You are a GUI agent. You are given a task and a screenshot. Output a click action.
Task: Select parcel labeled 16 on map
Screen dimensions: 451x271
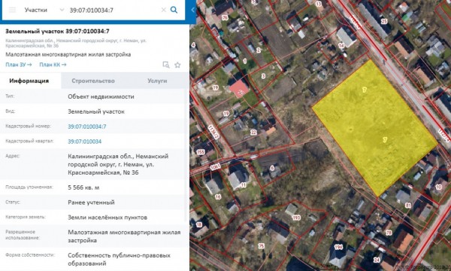(218, 197)
